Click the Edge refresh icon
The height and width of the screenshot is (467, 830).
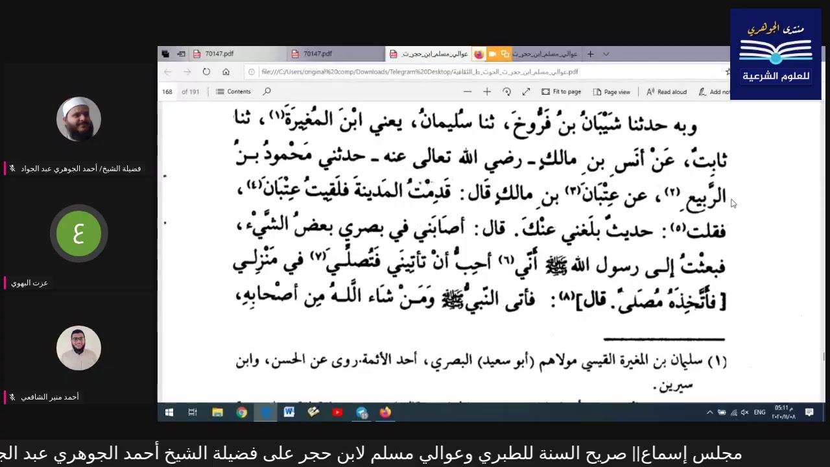click(206, 72)
